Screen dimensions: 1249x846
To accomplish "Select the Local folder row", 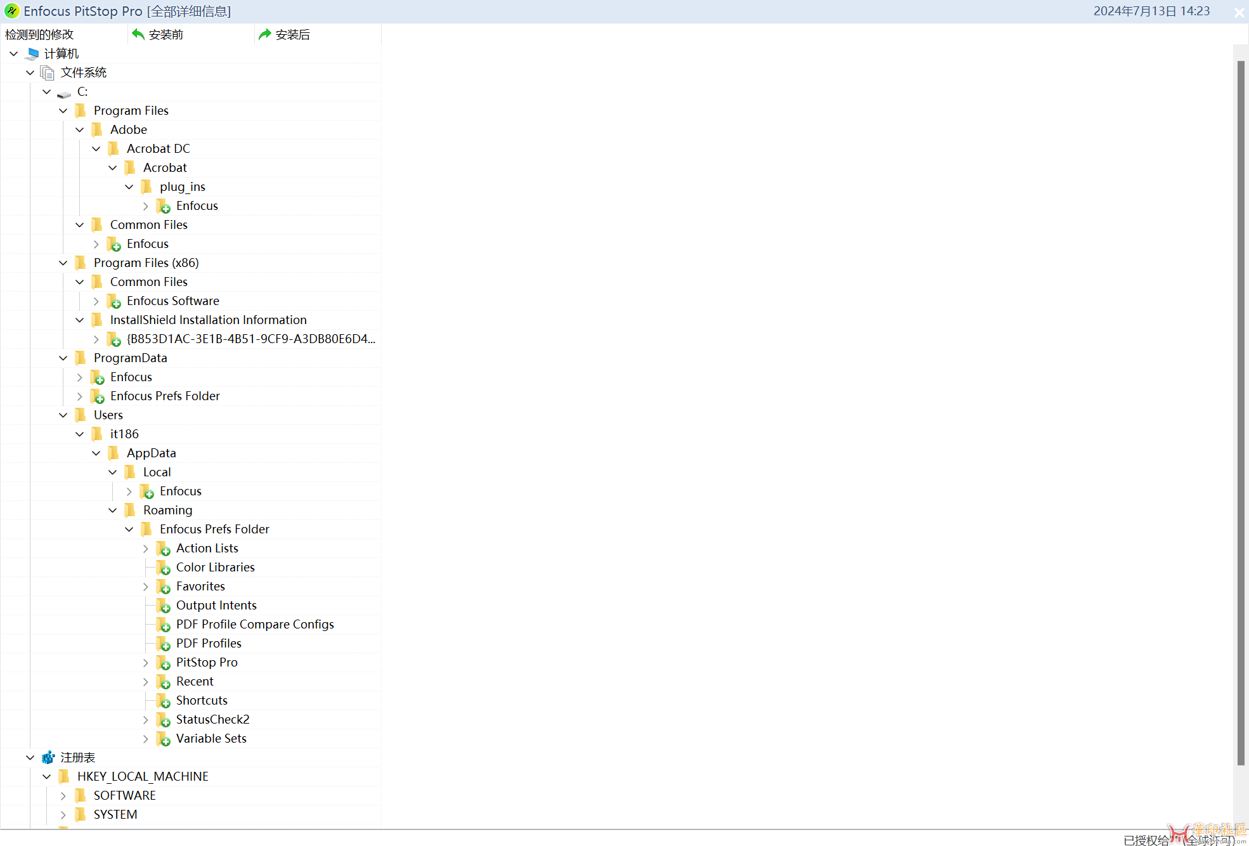I will point(191,472).
